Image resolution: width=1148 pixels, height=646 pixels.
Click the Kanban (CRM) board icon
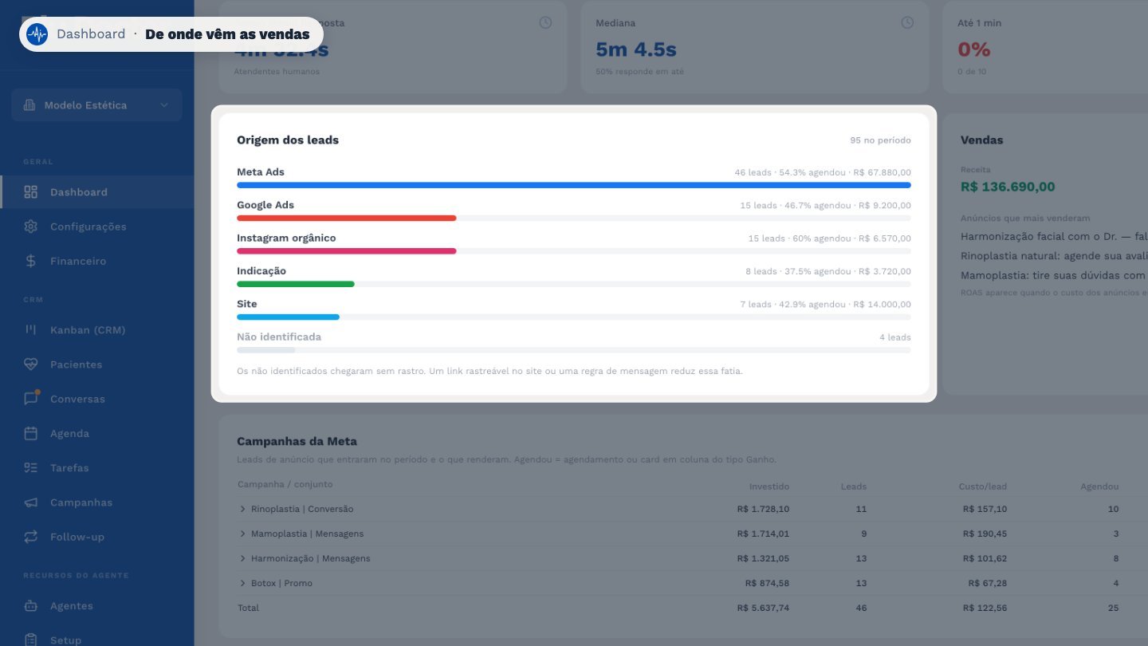31,330
